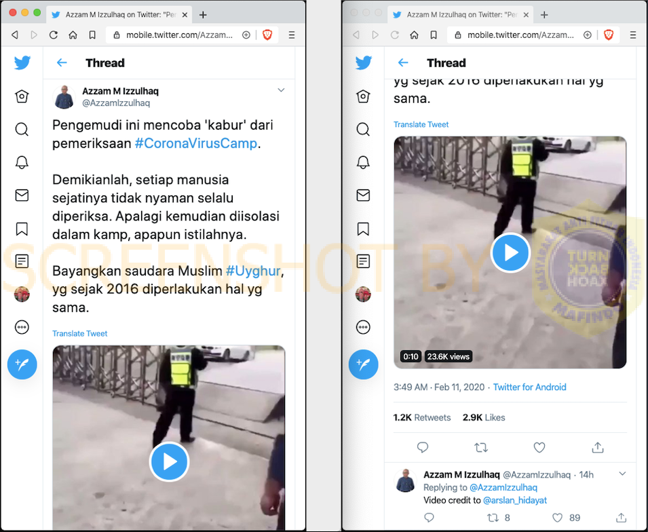Click Twitter bird logo in right window
The image size is (648, 532).
pyautogui.click(x=364, y=63)
